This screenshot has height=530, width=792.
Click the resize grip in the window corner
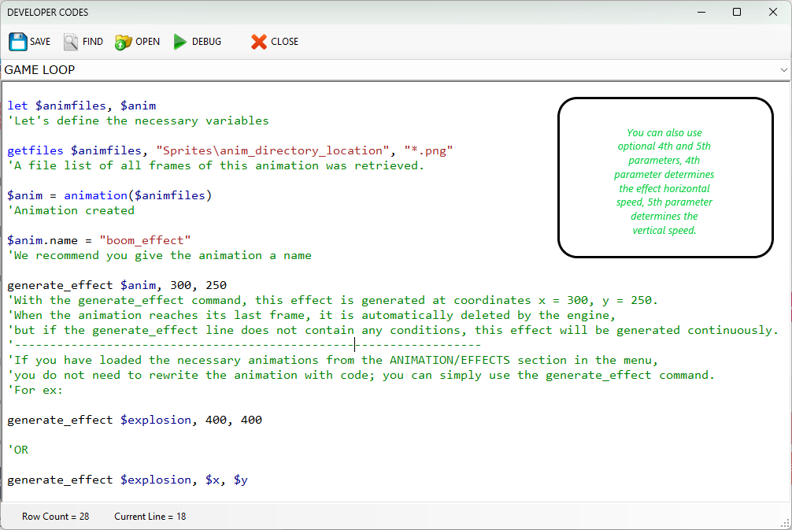785,523
